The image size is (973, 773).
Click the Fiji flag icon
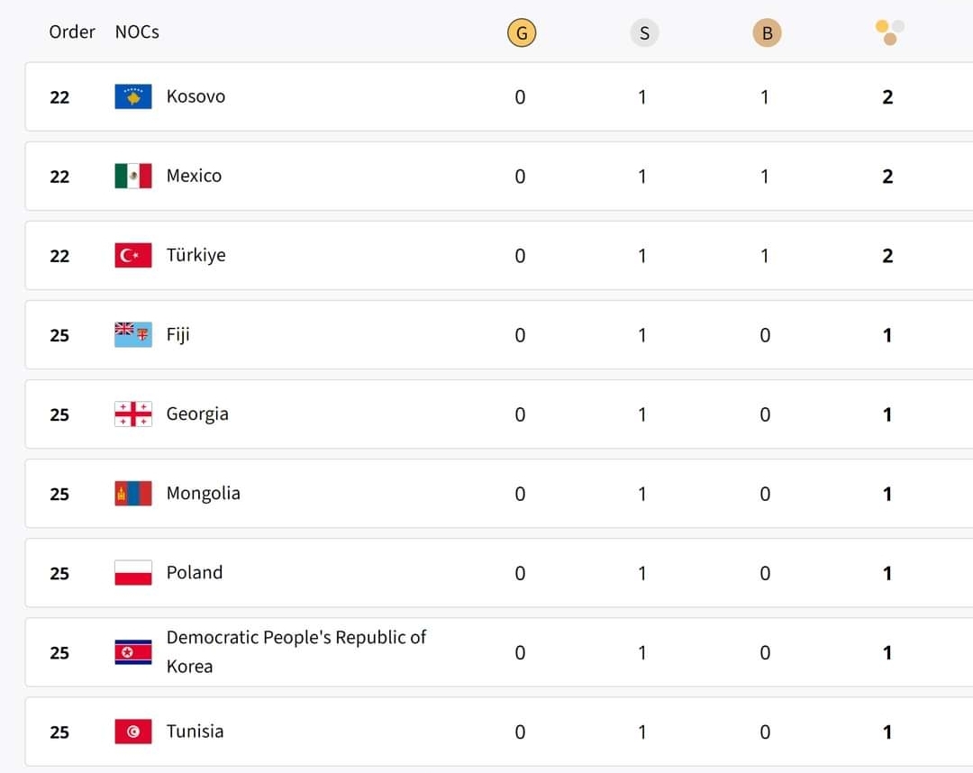[133, 335]
